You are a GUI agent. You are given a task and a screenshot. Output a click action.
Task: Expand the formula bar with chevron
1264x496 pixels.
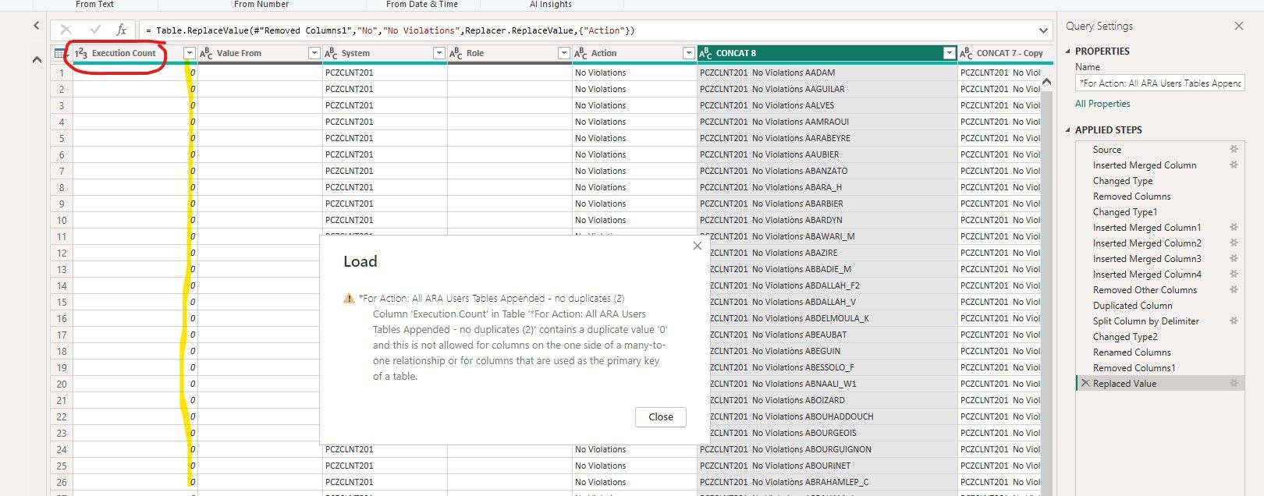[1043, 30]
